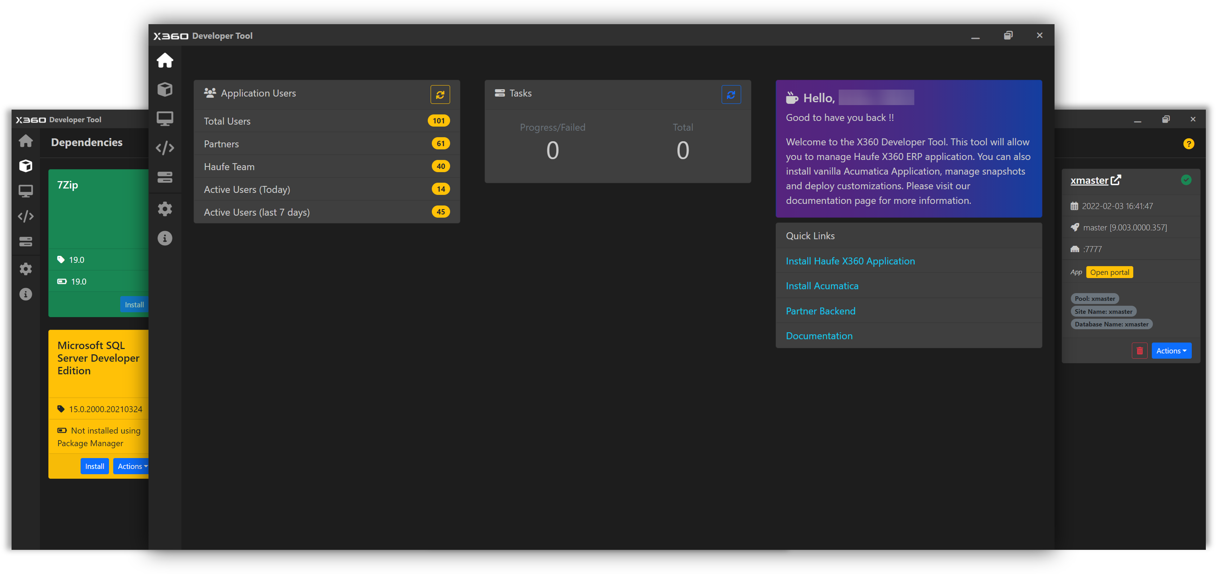Select the Total Users row
1216x574 pixels.
pyautogui.click(x=327, y=121)
